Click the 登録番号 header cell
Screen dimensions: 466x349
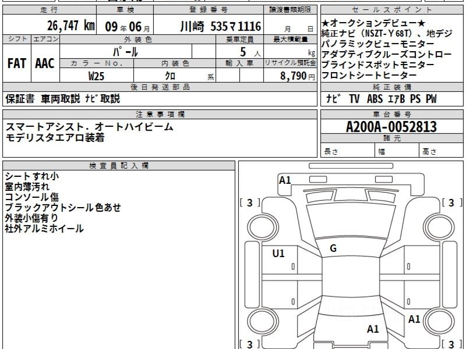tap(209, 10)
